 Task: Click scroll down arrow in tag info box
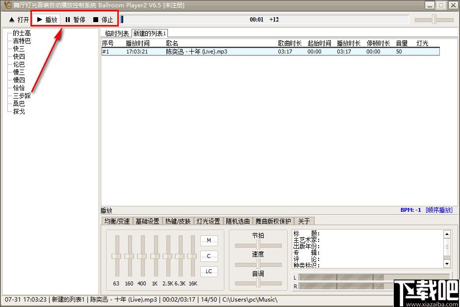point(447,264)
